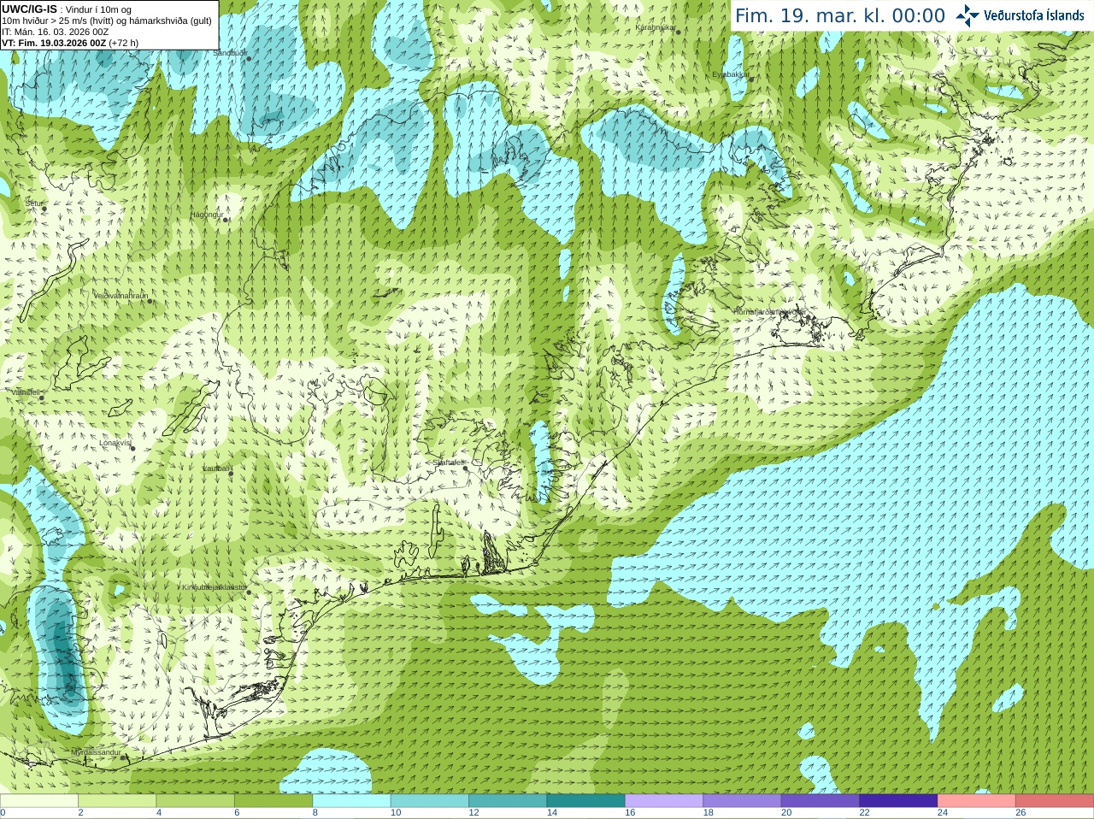Click the Hágöngur station marker
Image resolution: width=1094 pixels, height=819 pixels.
[x=226, y=220]
